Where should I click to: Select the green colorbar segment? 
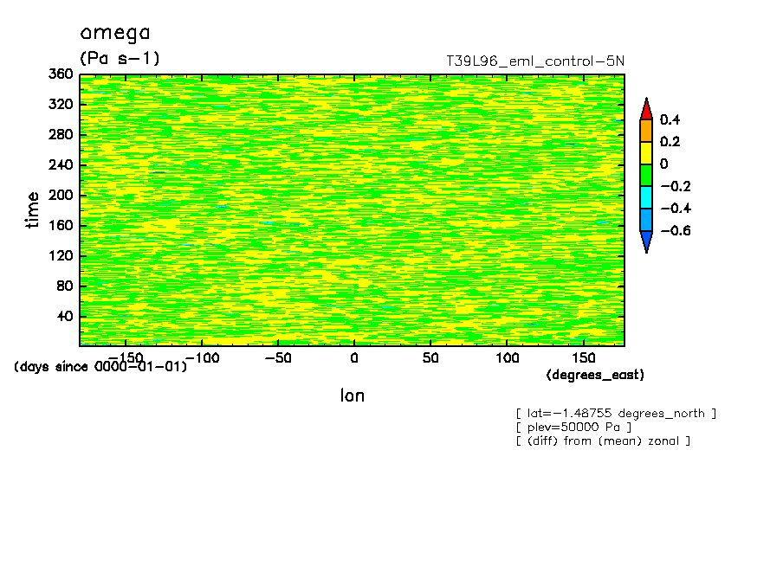[646, 175]
